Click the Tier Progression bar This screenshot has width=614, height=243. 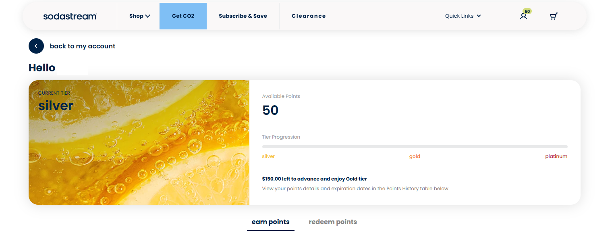click(x=415, y=147)
